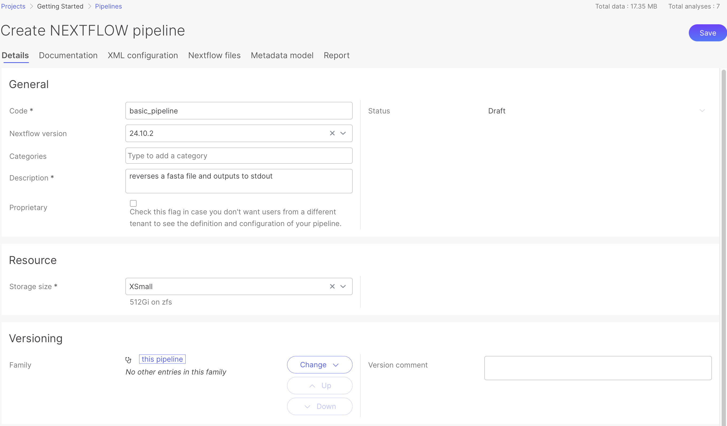This screenshot has height=426, width=727.
Task: Clear the Storage size XSmall value
Action: [x=332, y=286]
